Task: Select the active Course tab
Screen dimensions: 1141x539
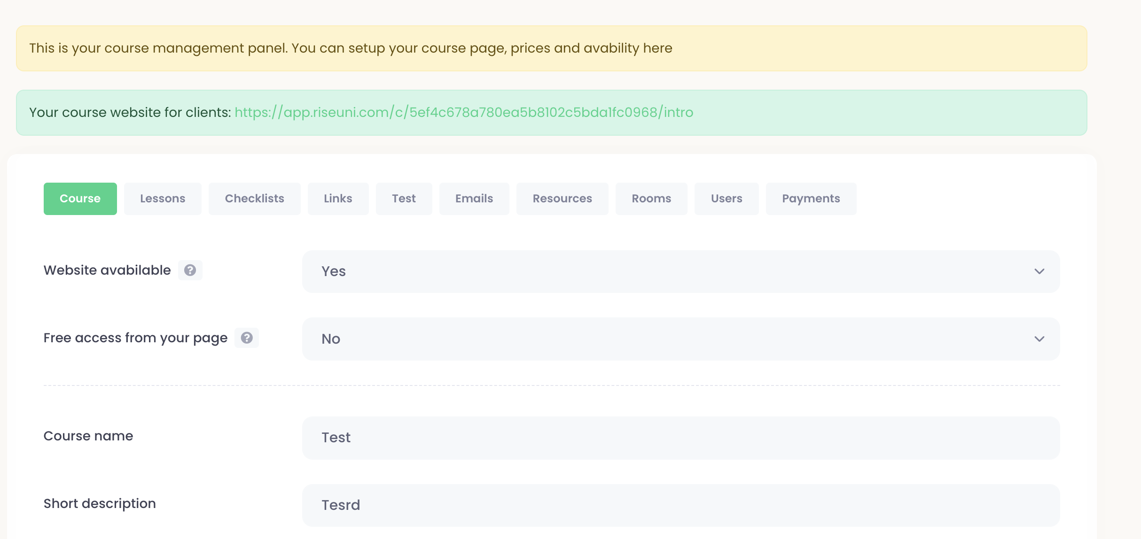Action: pos(80,199)
